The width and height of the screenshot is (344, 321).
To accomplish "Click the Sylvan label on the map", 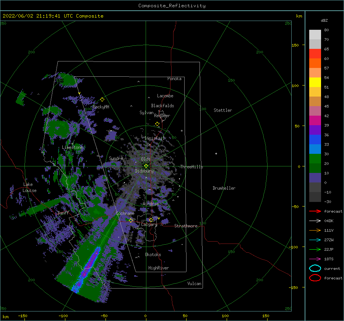I will click(146, 113).
